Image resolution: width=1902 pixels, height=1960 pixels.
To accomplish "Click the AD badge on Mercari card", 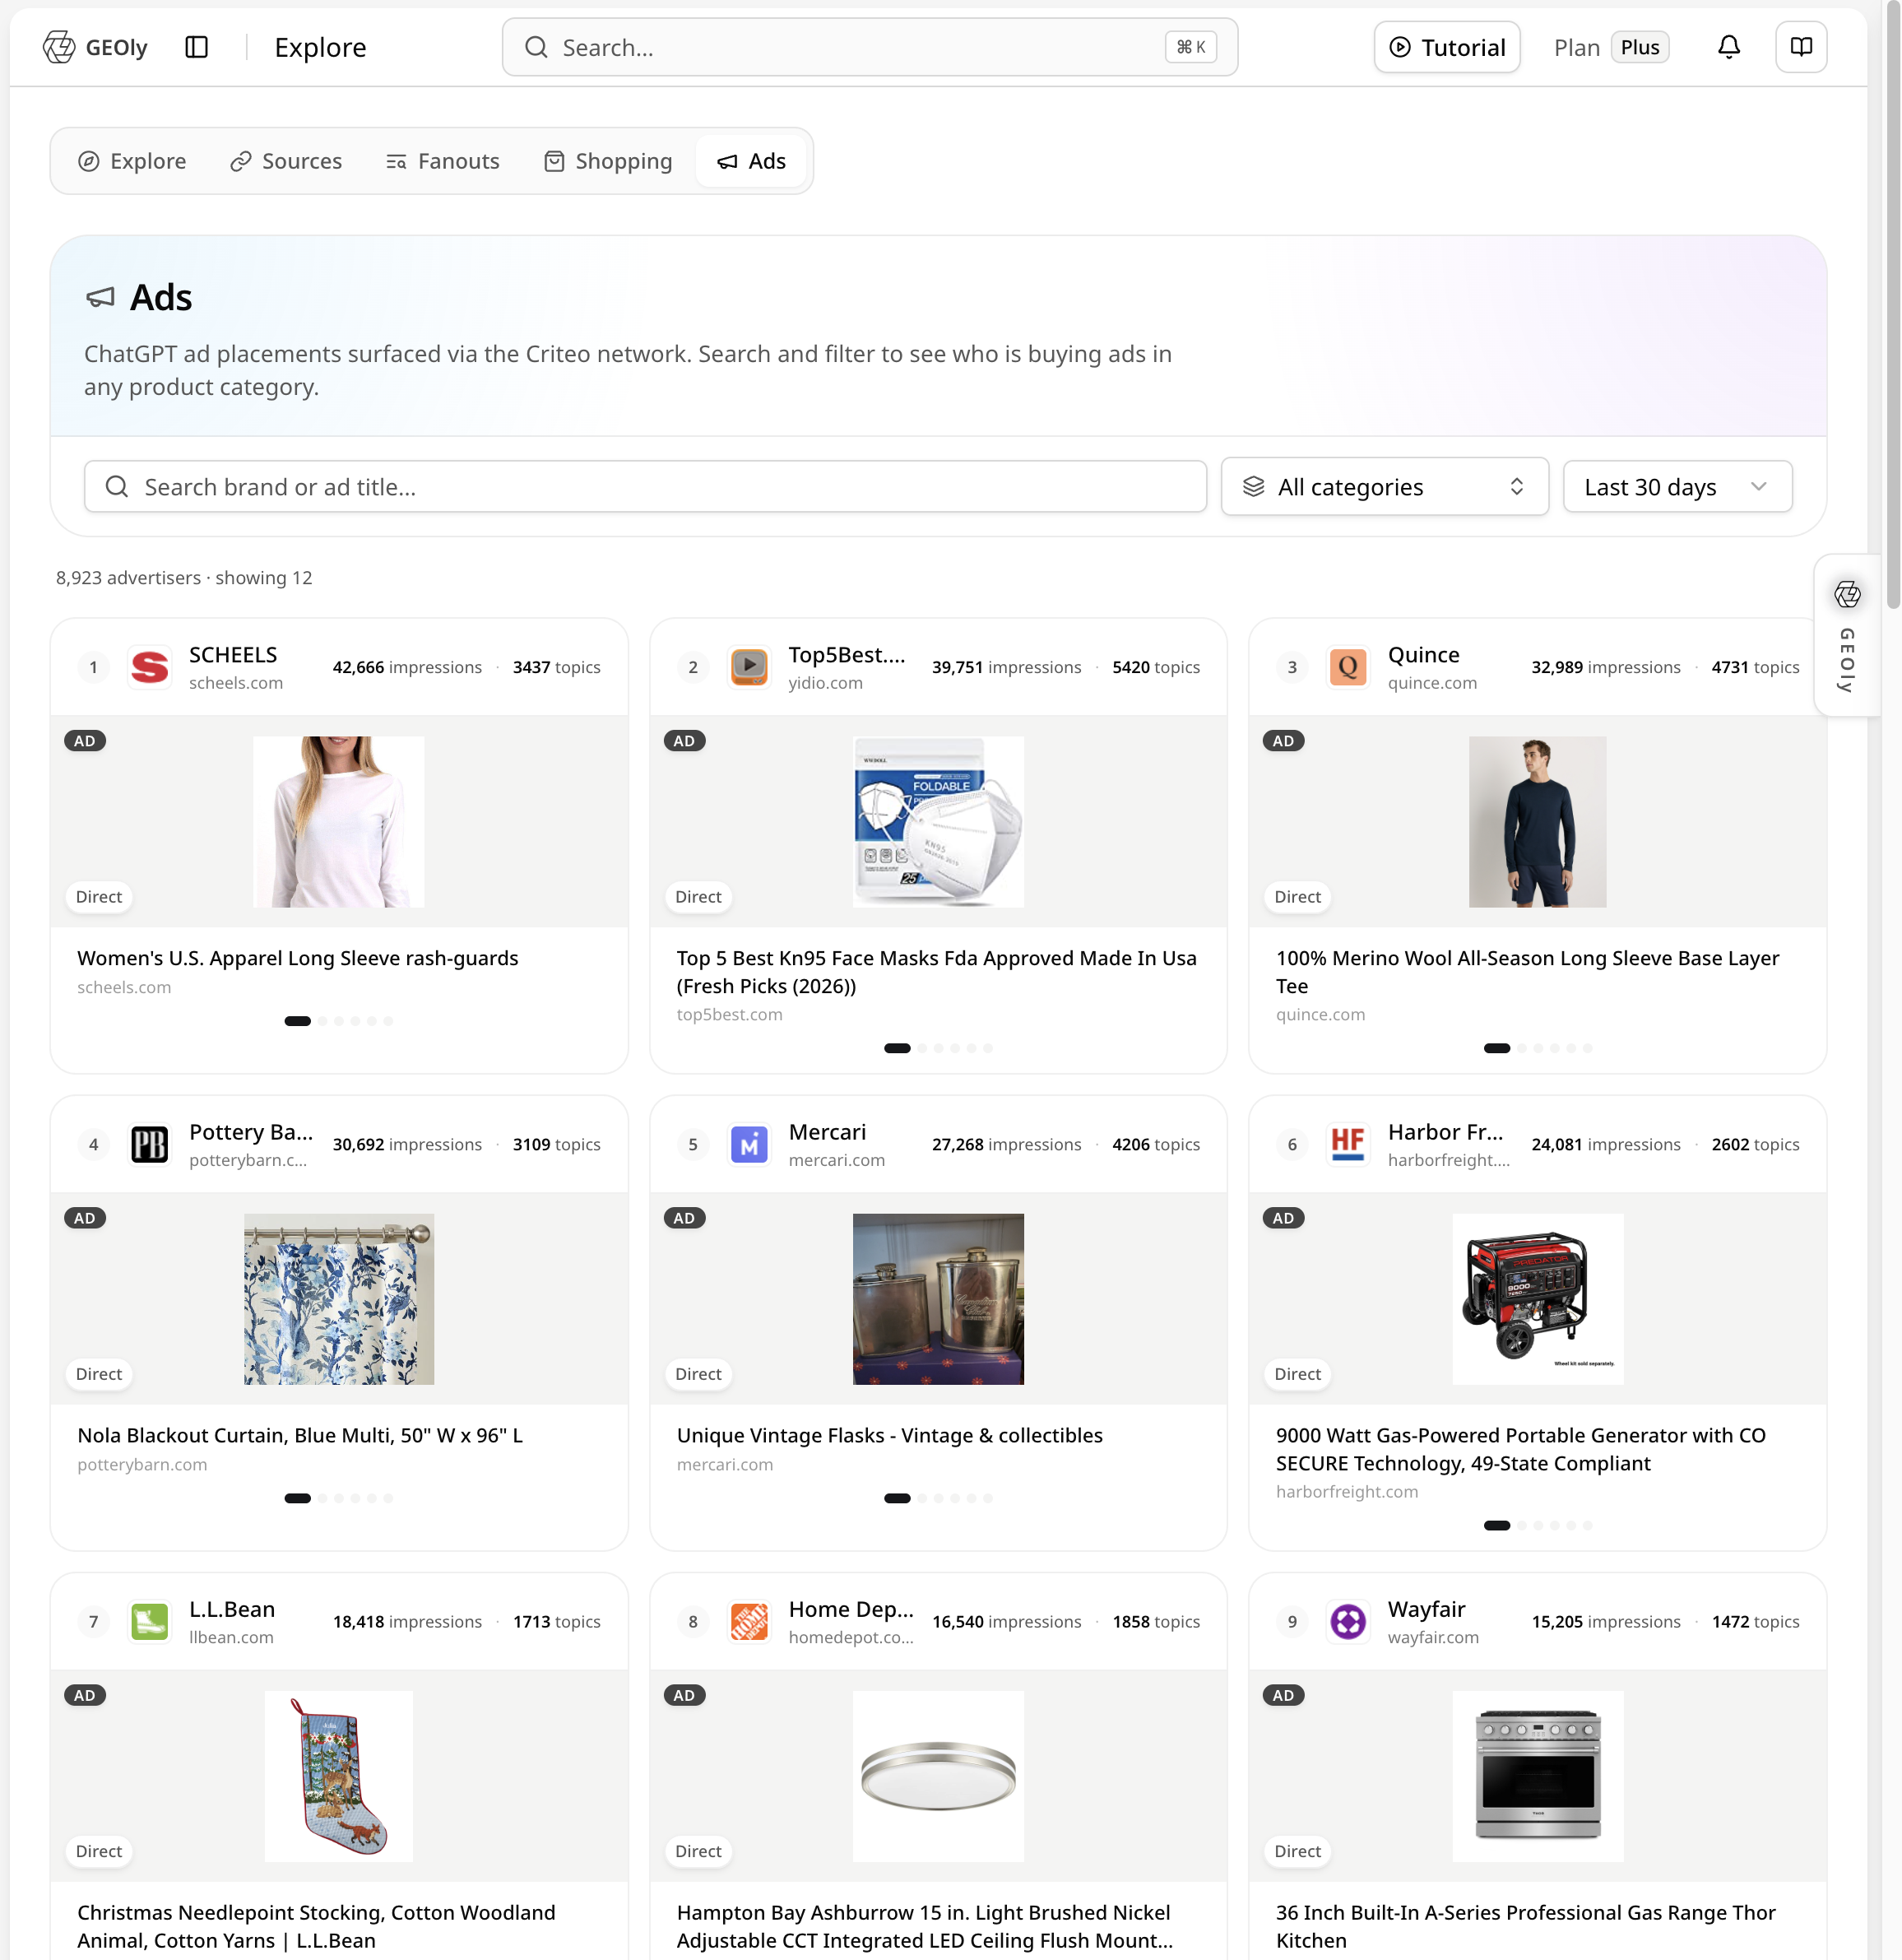I will pos(684,1218).
